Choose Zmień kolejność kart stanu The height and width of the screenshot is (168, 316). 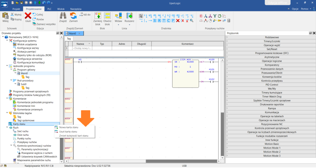point(75,136)
